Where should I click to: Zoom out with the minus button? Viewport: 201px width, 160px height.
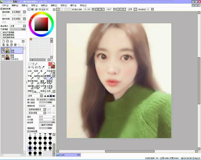[x=96, y=9]
